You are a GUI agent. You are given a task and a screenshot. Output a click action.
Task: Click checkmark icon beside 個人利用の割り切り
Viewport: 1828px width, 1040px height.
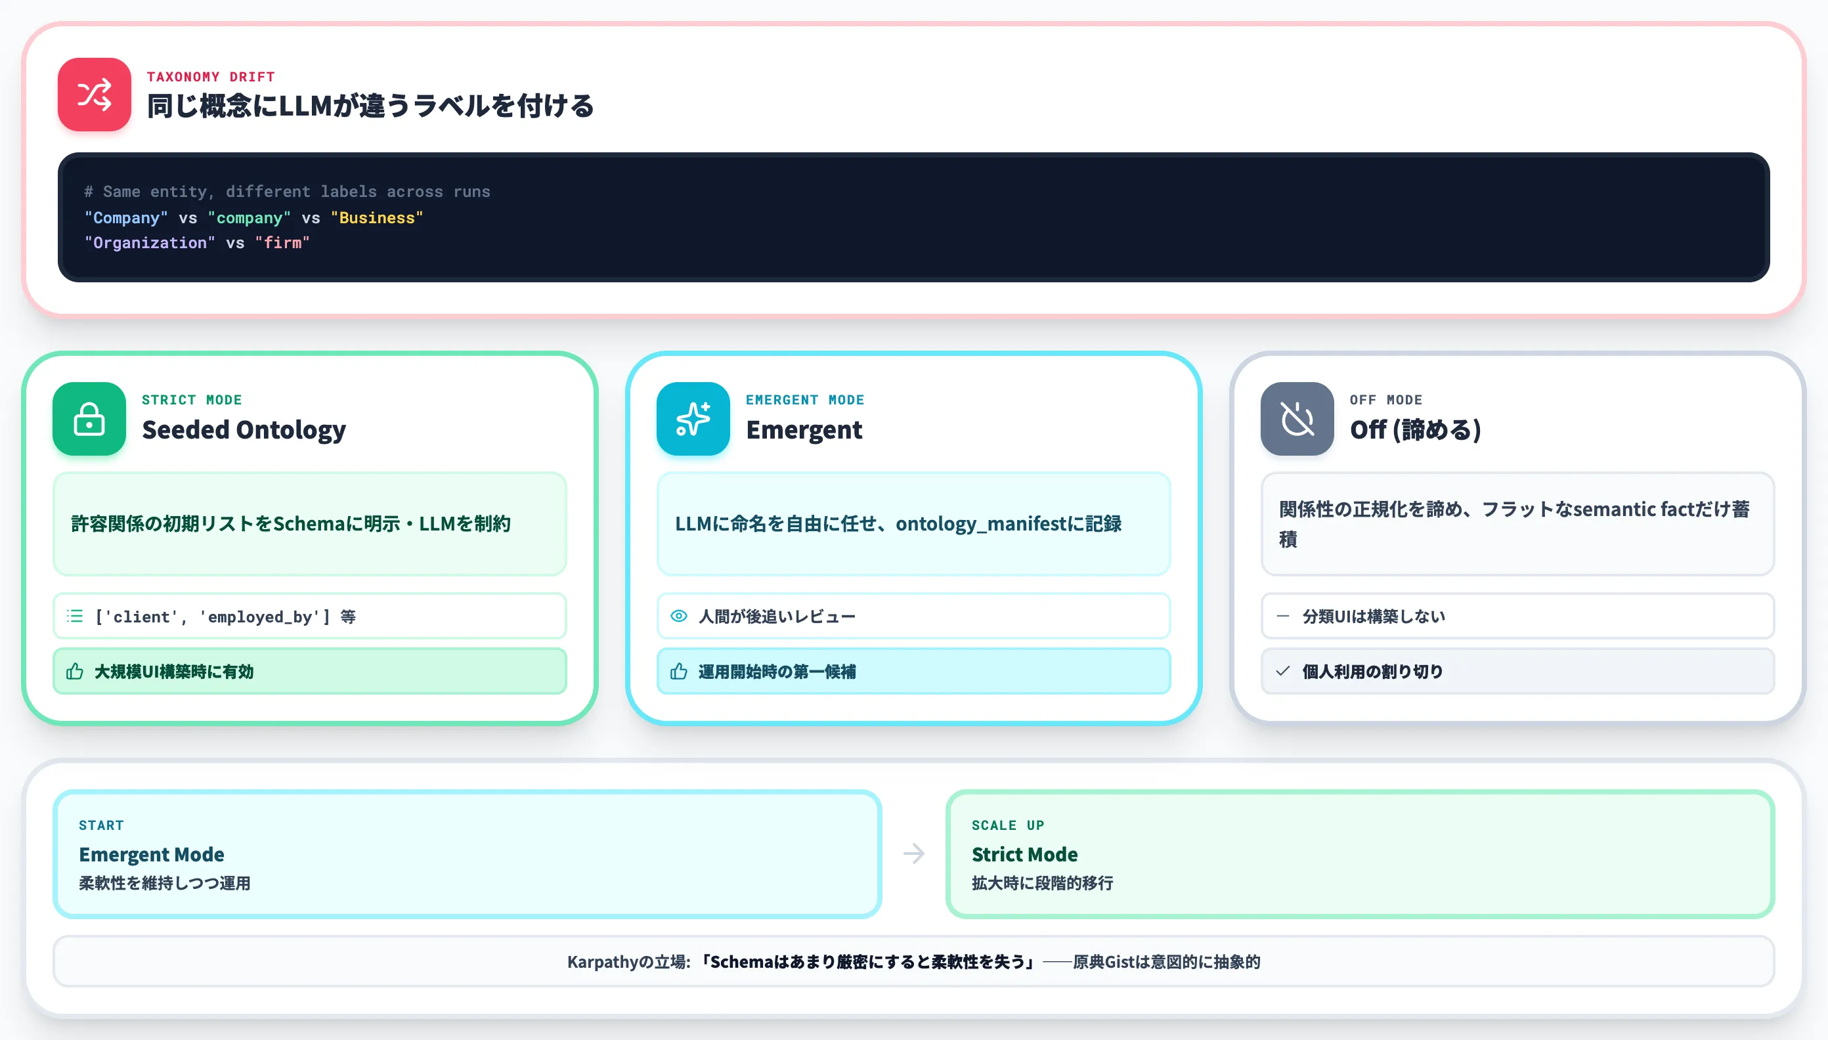point(1283,672)
